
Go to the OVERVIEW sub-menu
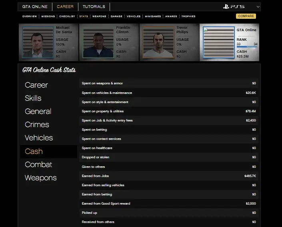[x=30, y=16]
